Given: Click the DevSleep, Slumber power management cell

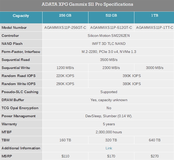Looking at the screenshot, I should 109,116.
